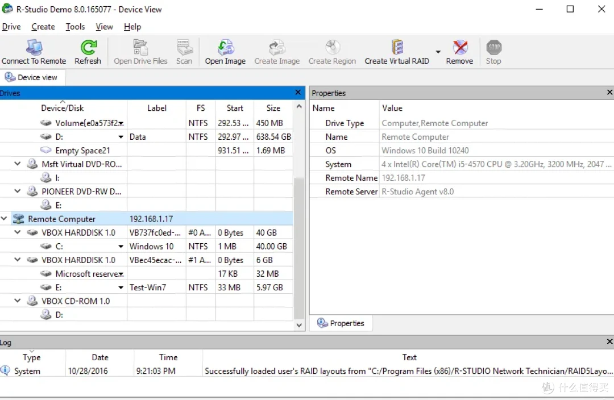Select the E: Test-Win7 partition row
The width and height of the screenshot is (614, 400).
click(x=147, y=287)
